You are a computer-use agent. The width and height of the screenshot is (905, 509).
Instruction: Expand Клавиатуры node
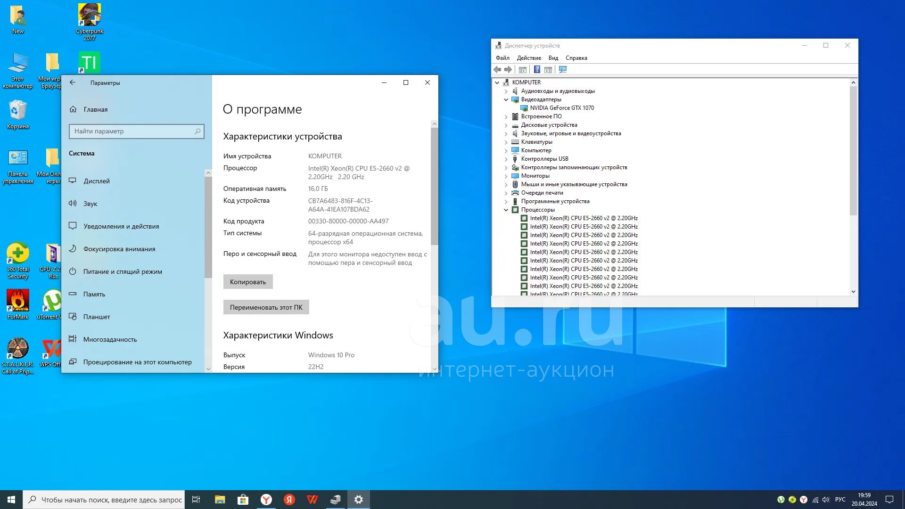pyautogui.click(x=506, y=142)
